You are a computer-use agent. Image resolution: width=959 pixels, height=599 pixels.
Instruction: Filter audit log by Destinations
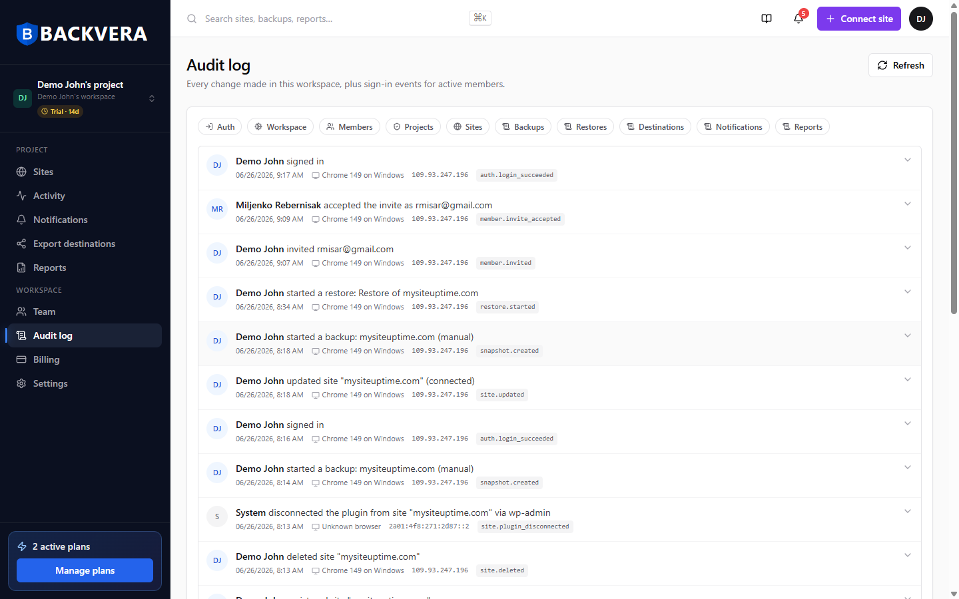tap(655, 126)
